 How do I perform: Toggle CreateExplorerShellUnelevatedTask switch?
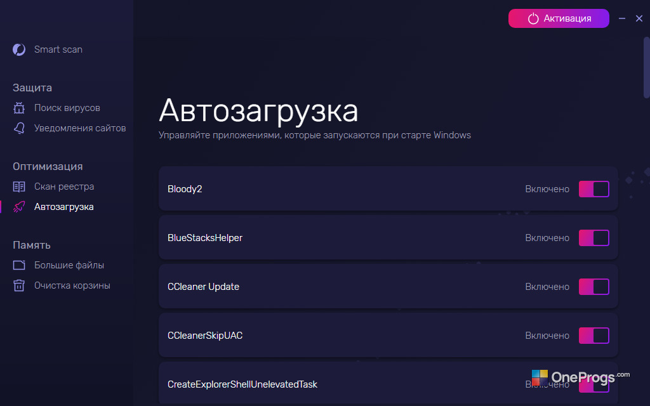pyautogui.click(x=594, y=384)
